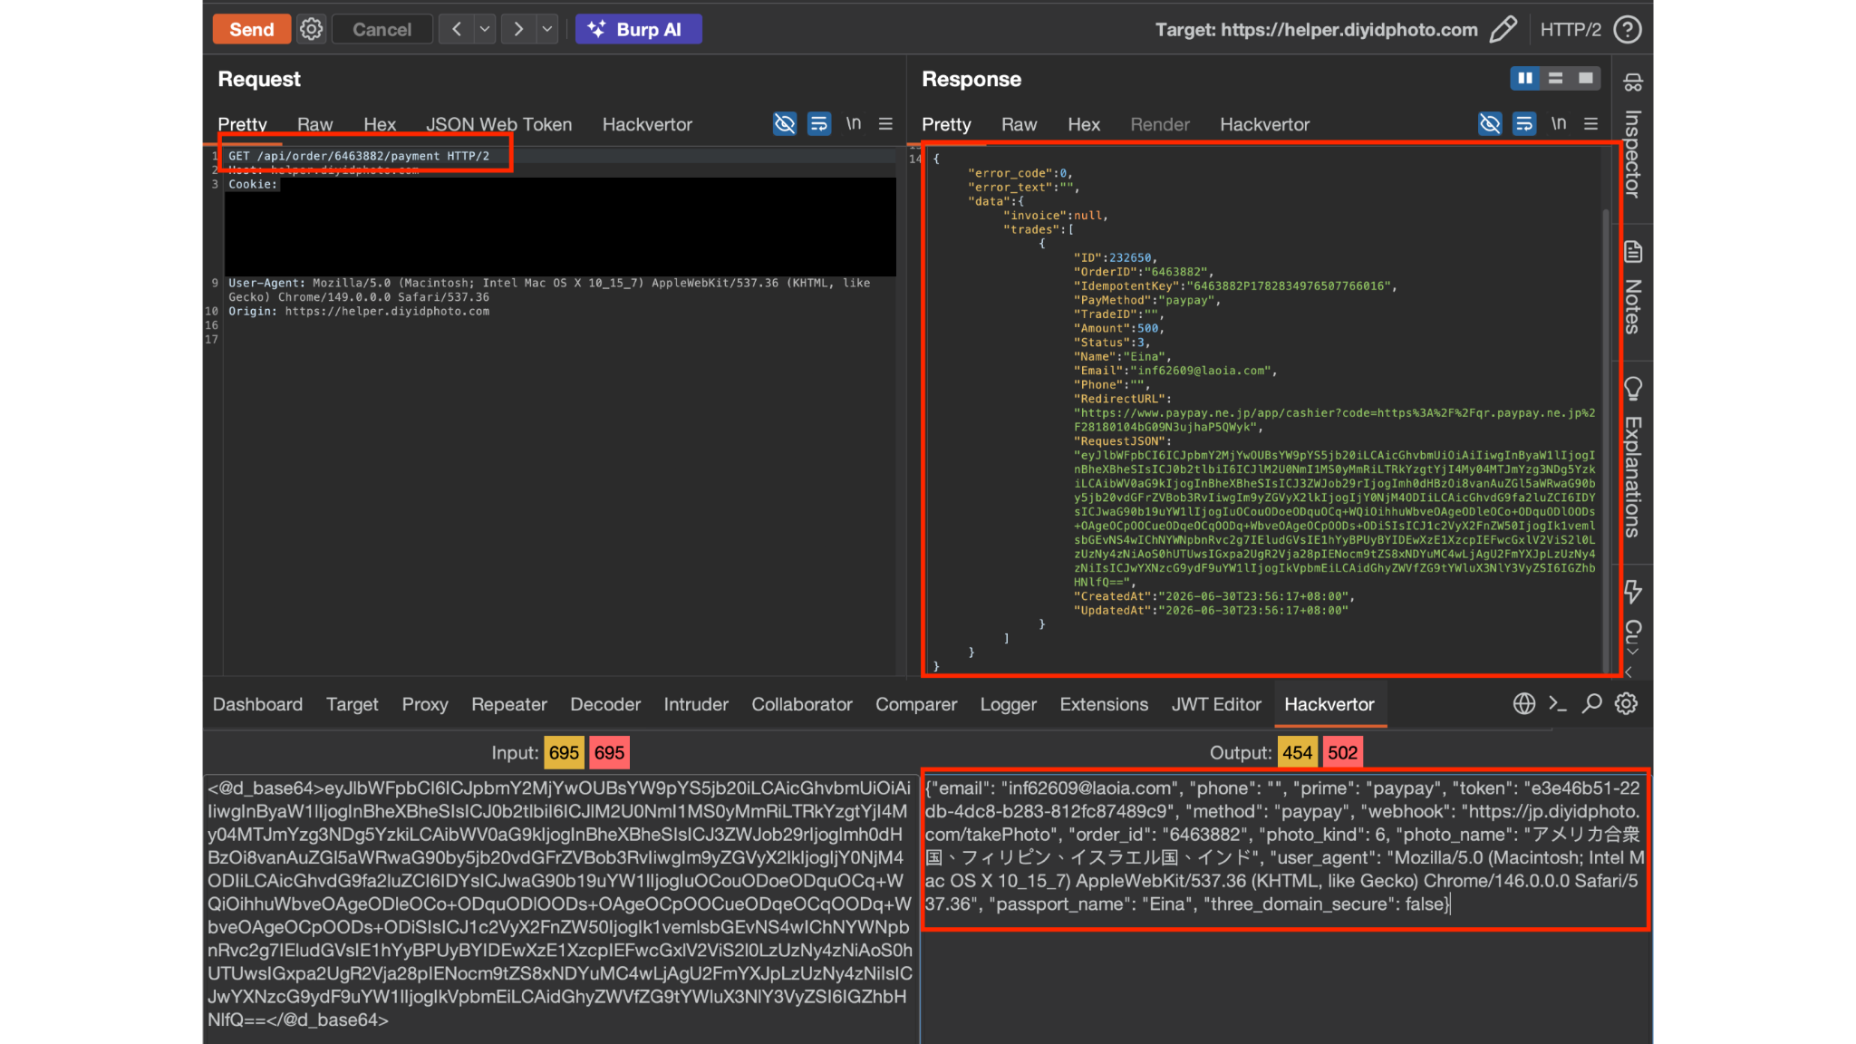This screenshot has height=1044, width=1856.
Task: Switch Request view to Raw tab
Action: coord(314,124)
